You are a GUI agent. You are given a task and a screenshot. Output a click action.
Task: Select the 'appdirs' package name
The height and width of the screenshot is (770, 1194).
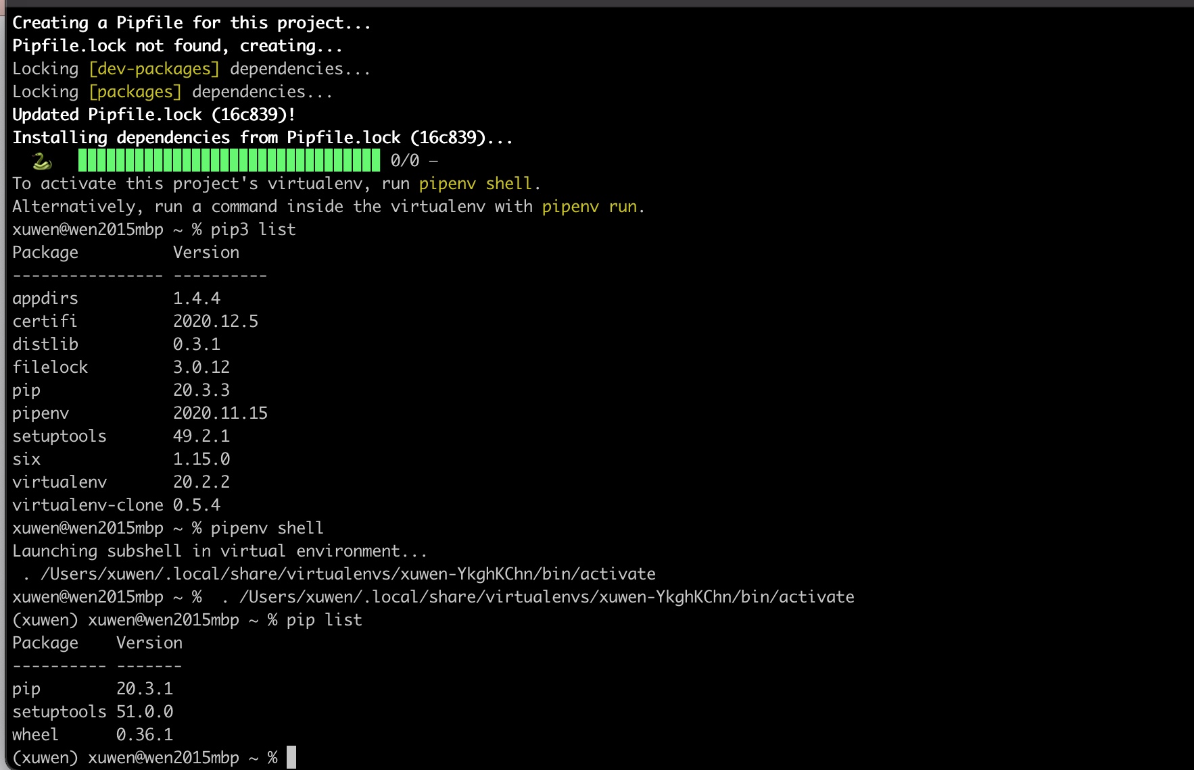click(45, 299)
